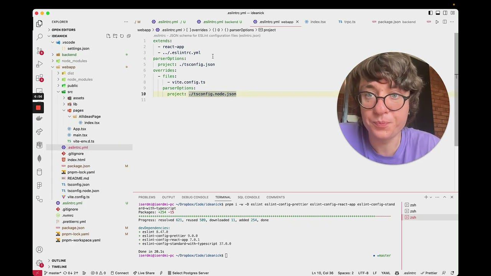Close the .eslintrc.yml webapp tab
The width and height of the screenshot is (491, 276).
297,22
